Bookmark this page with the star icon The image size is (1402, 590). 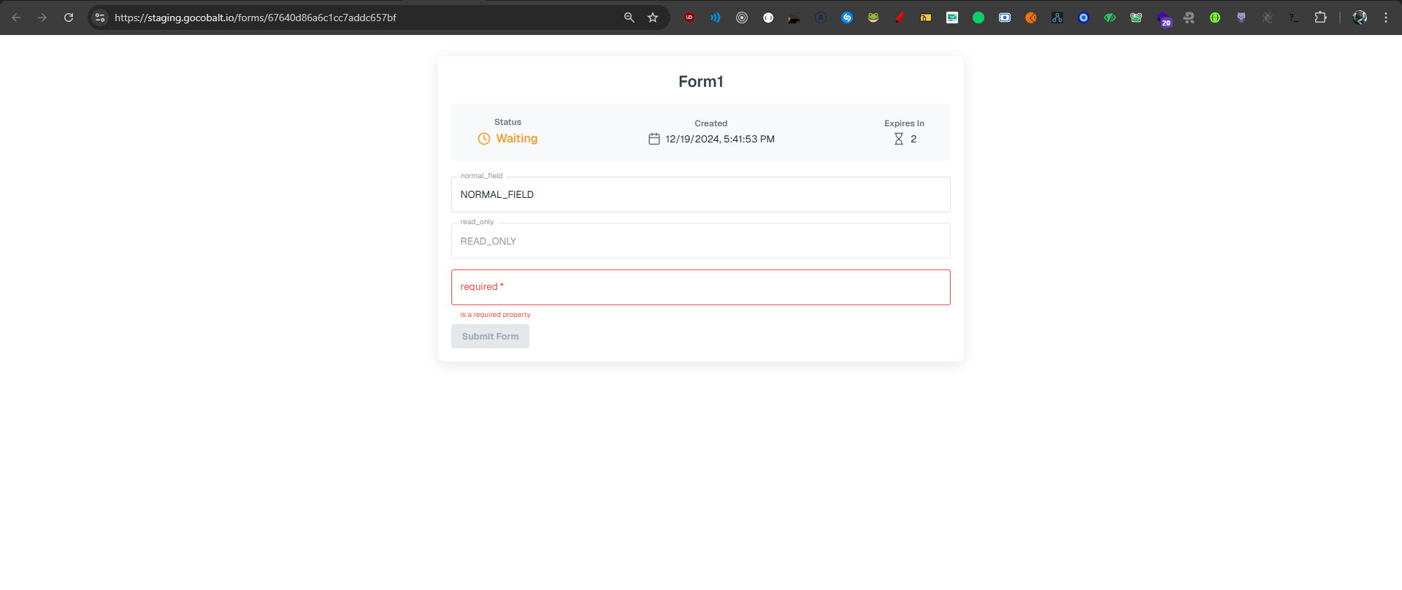click(653, 18)
